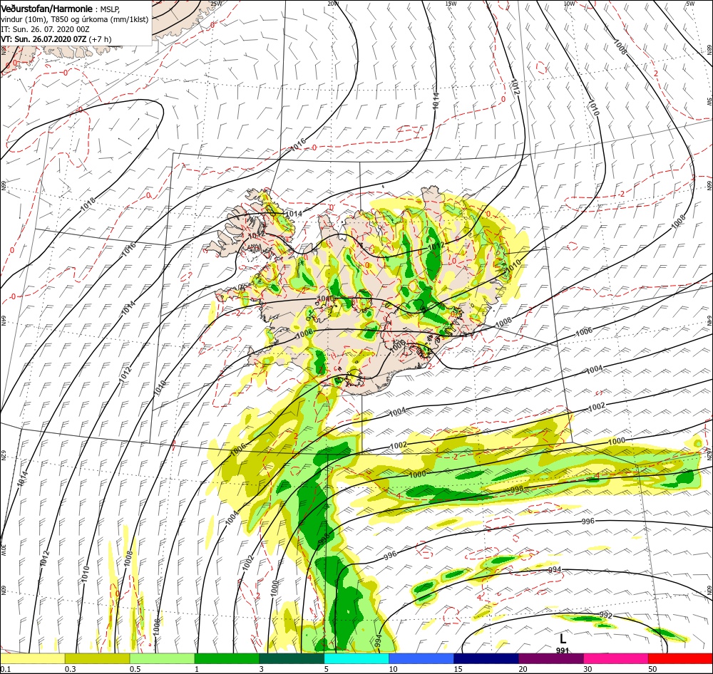Select the dark green 3 mm swatch
The width and height of the screenshot is (713, 674).
[x=292, y=658]
